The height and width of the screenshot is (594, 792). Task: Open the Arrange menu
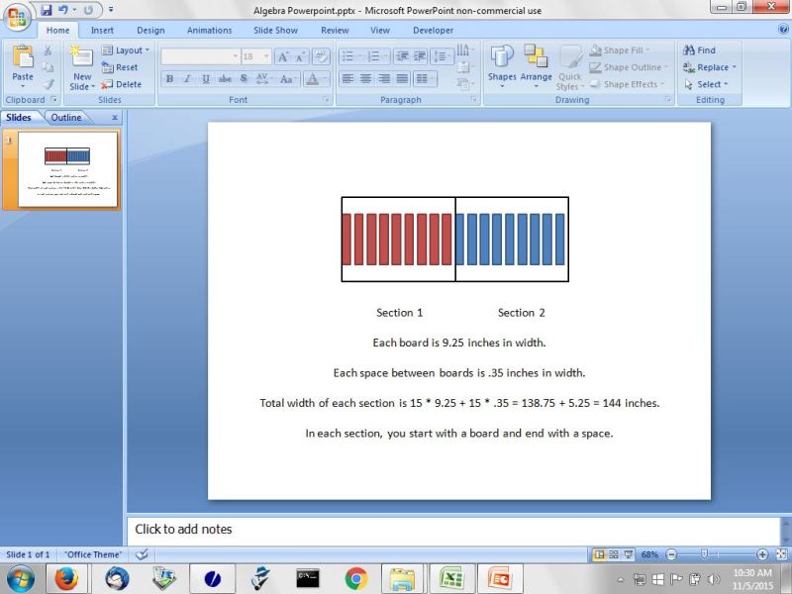point(536,66)
